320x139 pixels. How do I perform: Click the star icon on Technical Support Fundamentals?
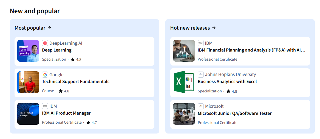pos(61,91)
